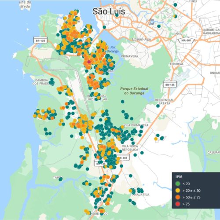Image resolution: width=220 pixels, height=220 pixels.
Task: Click the teal marker near Residencial Batatã
Action: tap(158, 106)
